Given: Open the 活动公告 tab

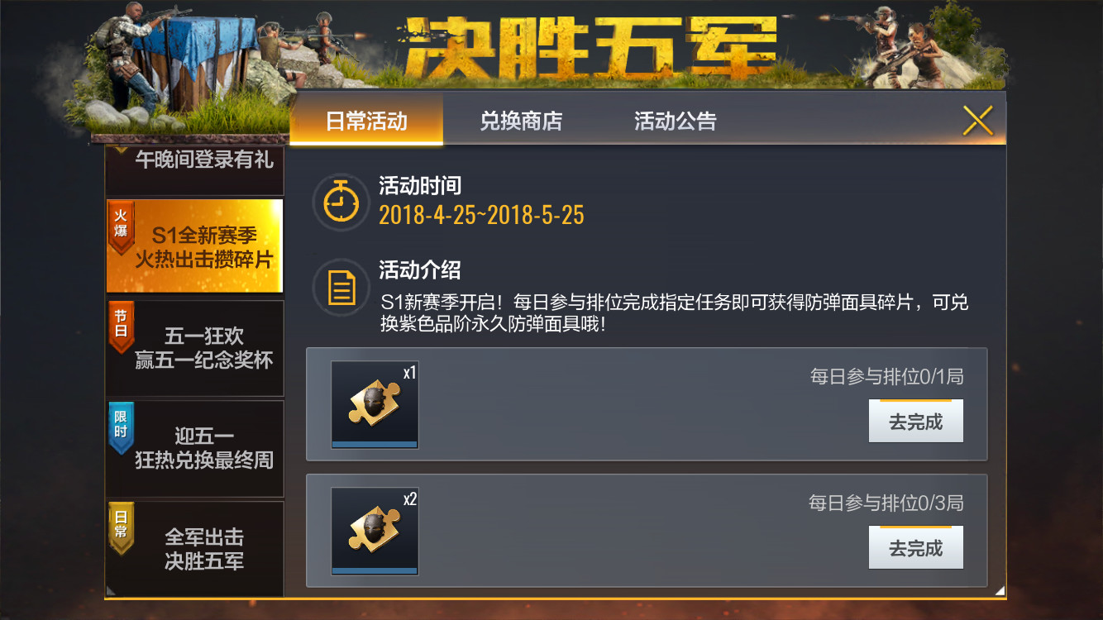Looking at the screenshot, I should tap(675, 121).
